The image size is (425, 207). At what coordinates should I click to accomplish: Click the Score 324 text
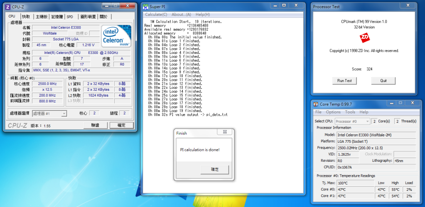pyautogui.click(x=362, y=69)
